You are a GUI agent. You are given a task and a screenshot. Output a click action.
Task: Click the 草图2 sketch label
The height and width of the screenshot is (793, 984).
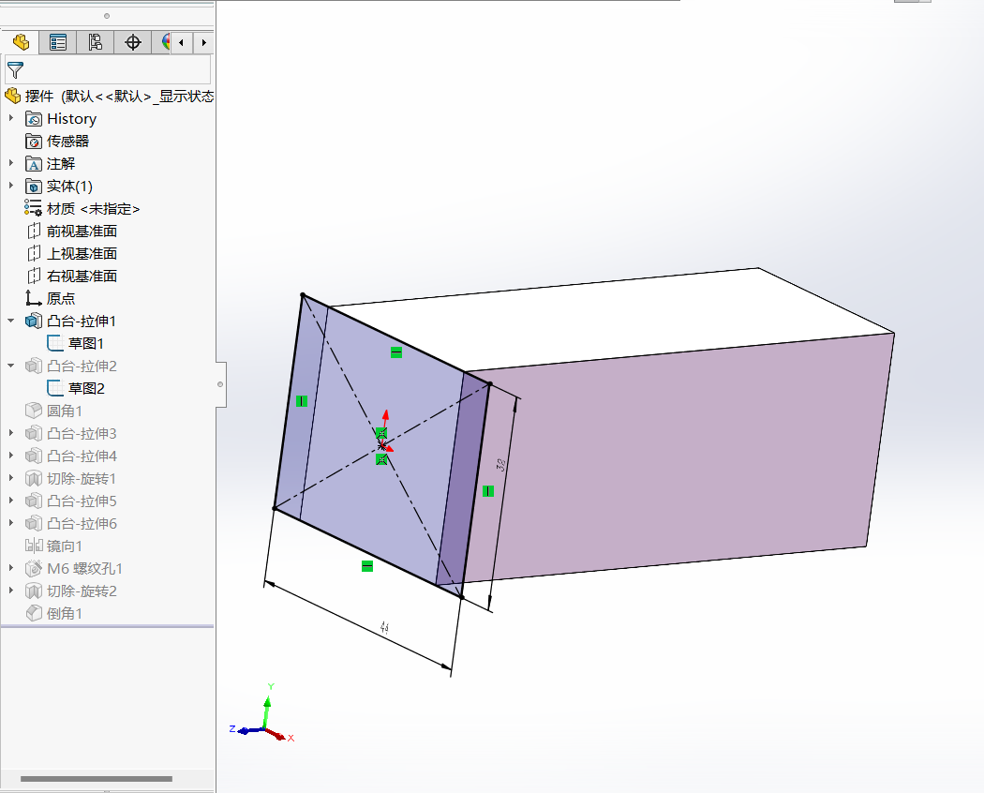tap(86, 389)
